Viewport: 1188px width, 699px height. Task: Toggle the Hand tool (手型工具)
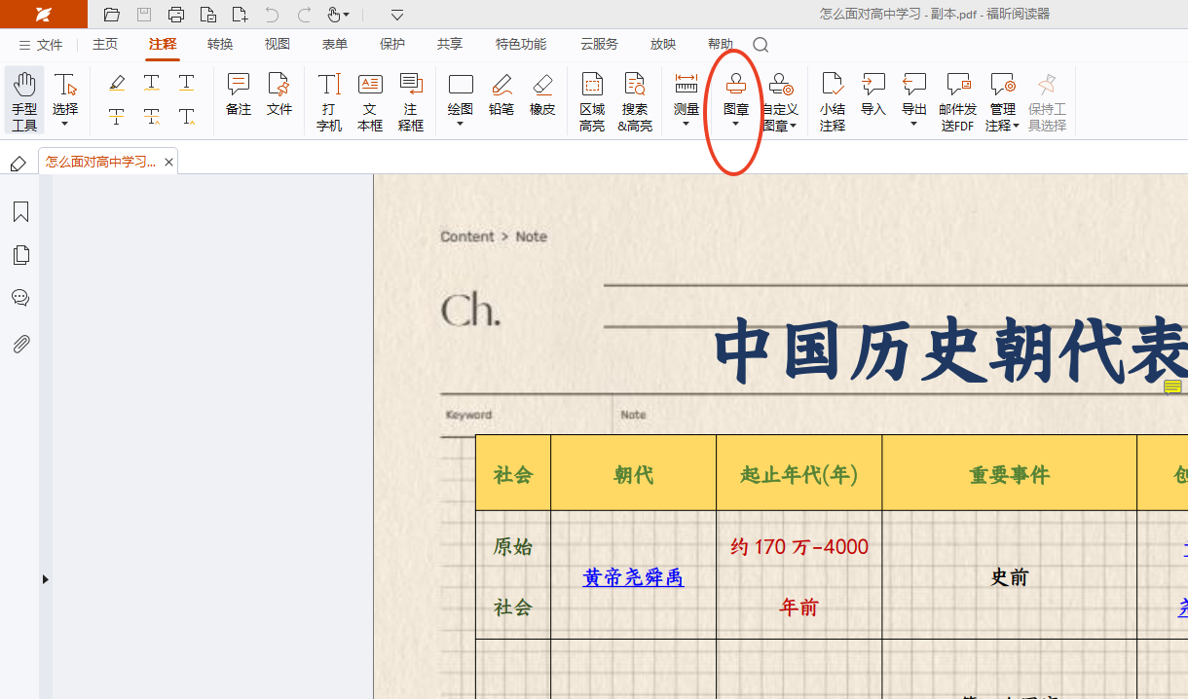pyautogui.click(x=24, y=100)
